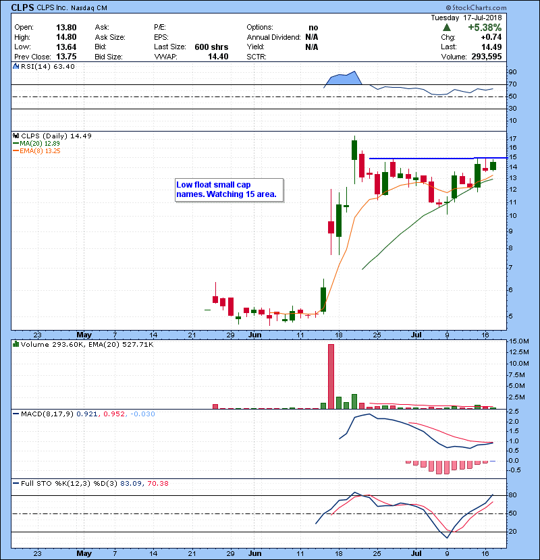Click the VWAP value 14.40
540x560 pixels.
[218, 57]
